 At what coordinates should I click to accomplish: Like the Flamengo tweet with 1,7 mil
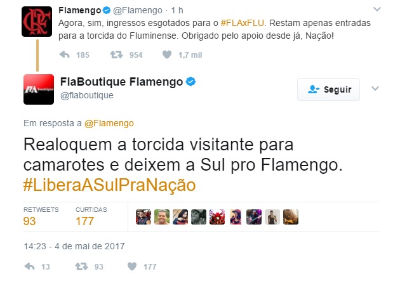pos(167,55)
